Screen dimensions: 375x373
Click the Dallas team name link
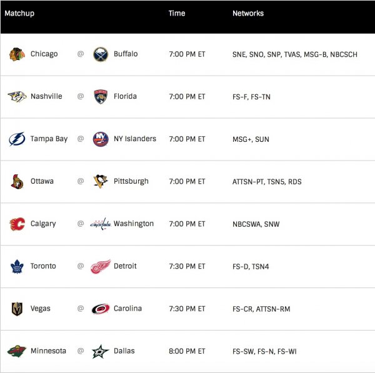point(125,351)
